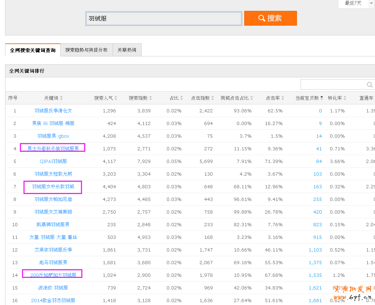Open keyword link 羽绒服反季清仓女
Viewport: 375px width, 305px height.
click(x=53, y=111)
